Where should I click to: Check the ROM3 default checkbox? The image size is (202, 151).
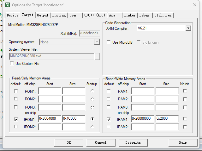pyautogui.click(x=16, y=107)
